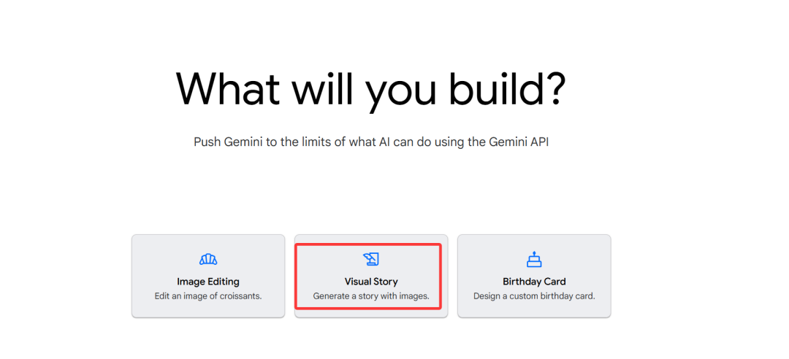Click the red highlight border around Visual Story
This screenshot has height=359, width=789.
pos(367,245)
